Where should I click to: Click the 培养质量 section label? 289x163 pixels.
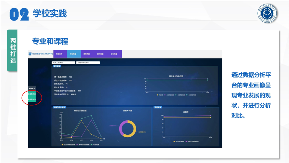click(x=158, y=107)
